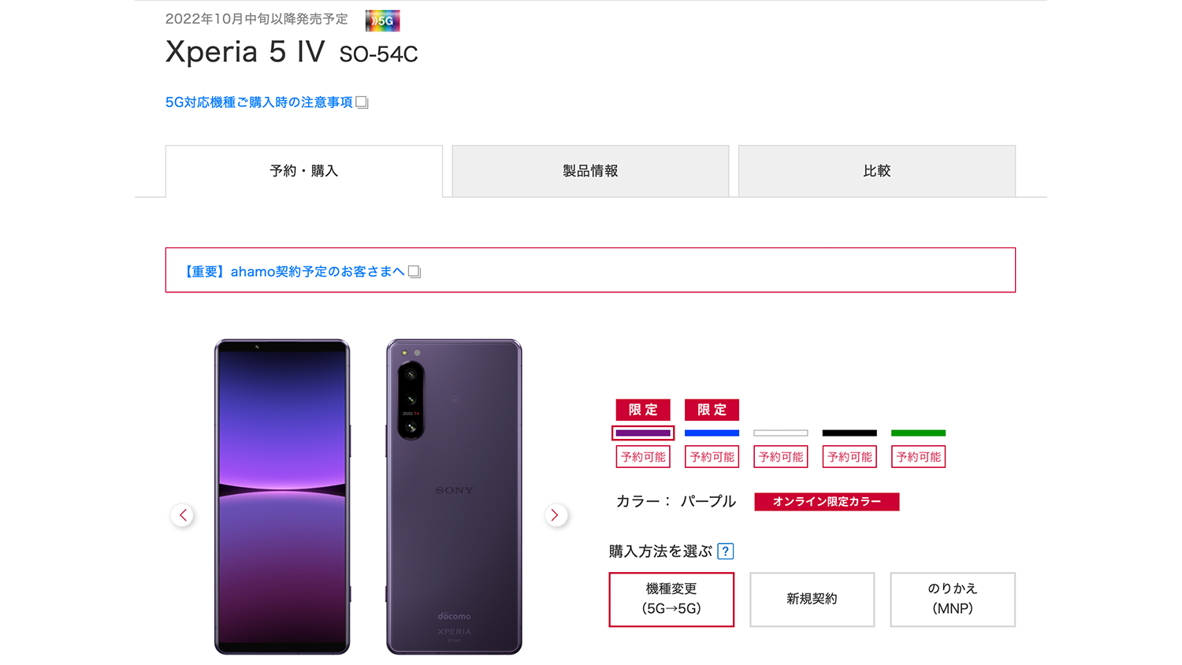
Task: Choose the black color swatch
Action: click(849, 433)
